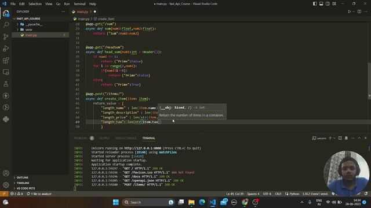Open terminal panel More Actions menu
This screenshot has width=371, height=208.
[x=353, y=138]
